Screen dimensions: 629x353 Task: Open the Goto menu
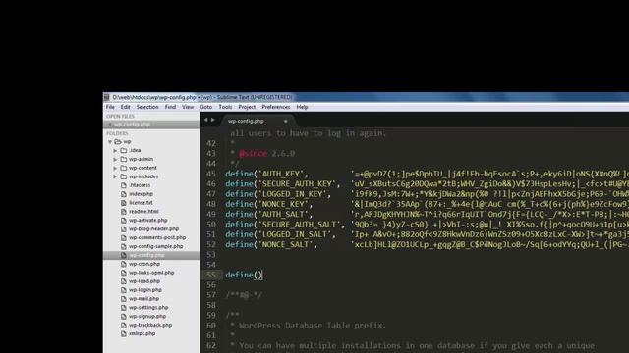205,107
